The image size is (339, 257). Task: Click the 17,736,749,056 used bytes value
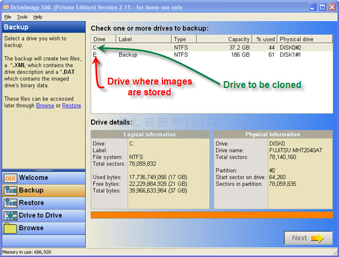158,178
